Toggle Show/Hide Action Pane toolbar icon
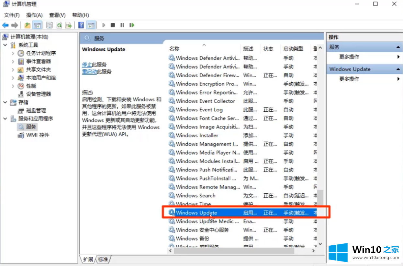403x266 pixels. [x=91, y=25]
